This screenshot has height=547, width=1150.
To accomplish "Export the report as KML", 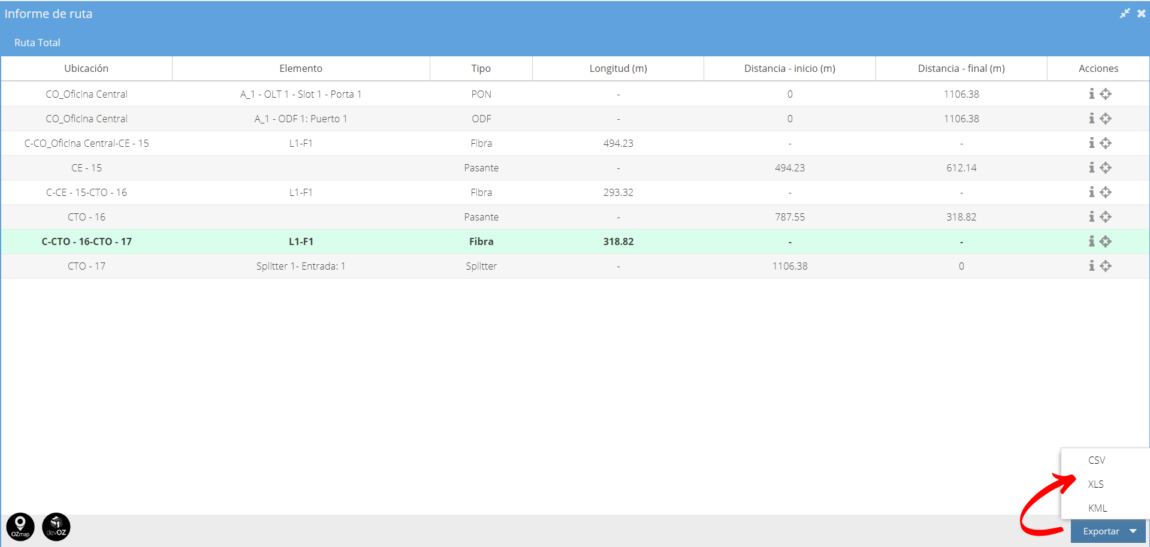I will pos(1097,508).
